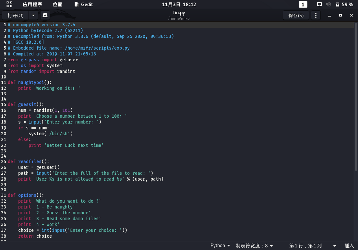358x250 pixels.
Task: Click the line 'if s == num:'
Action: tap(34, 128)
